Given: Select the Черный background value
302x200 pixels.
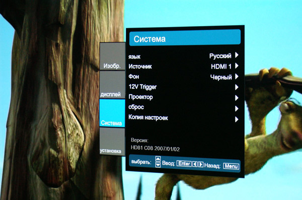Looking at the screenshot, I should pos(221,77).
